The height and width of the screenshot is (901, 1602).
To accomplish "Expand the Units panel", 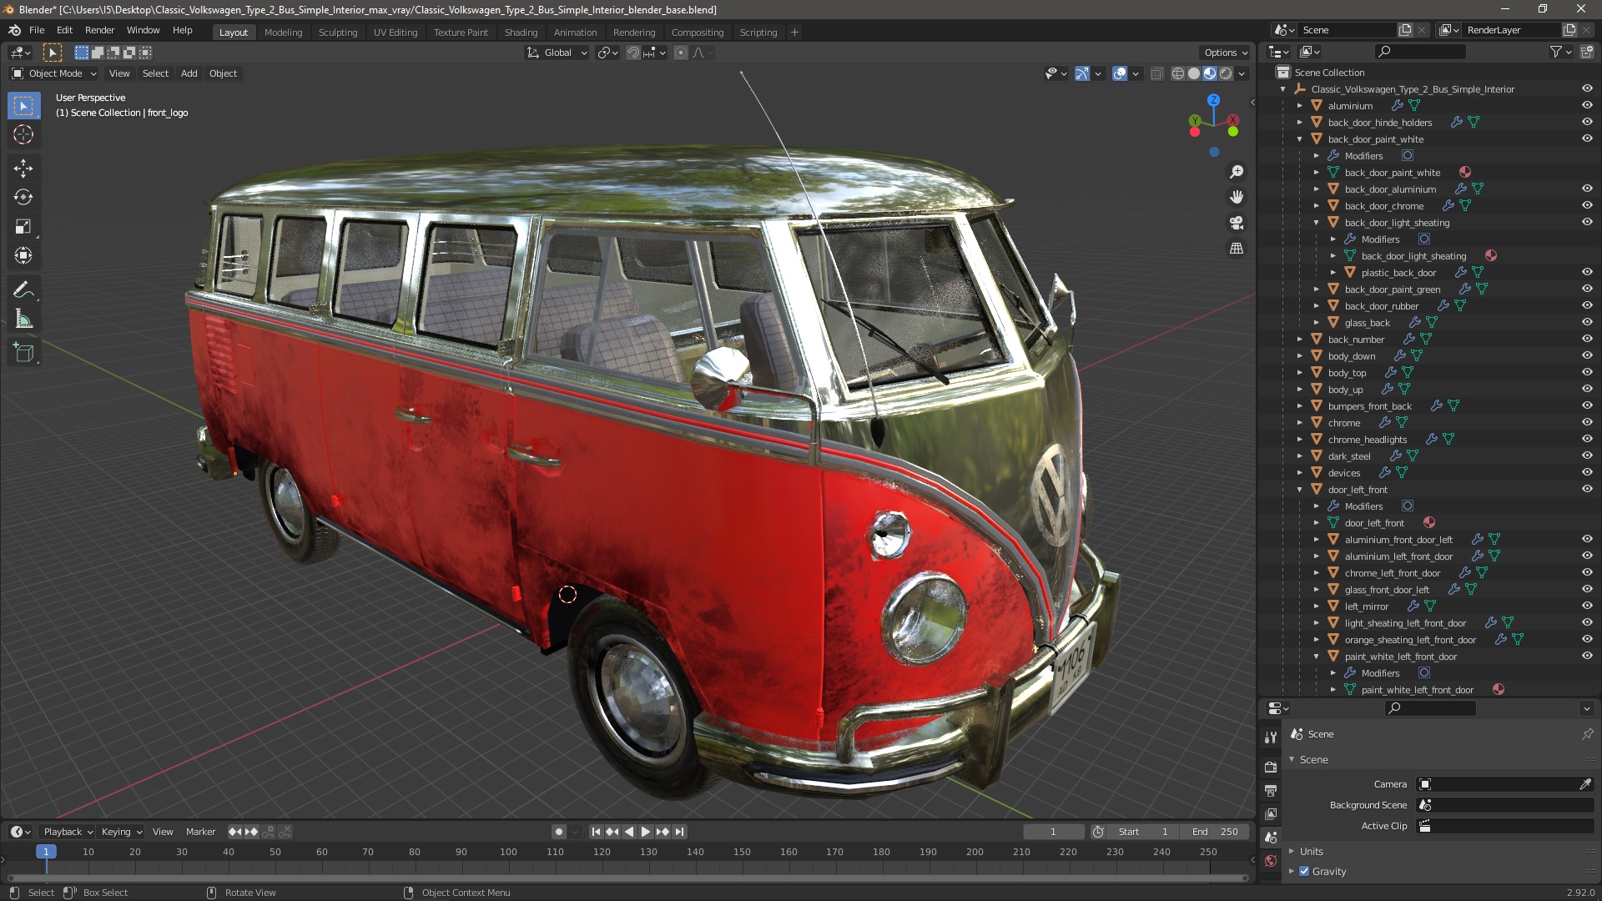I will point(1311,852).
